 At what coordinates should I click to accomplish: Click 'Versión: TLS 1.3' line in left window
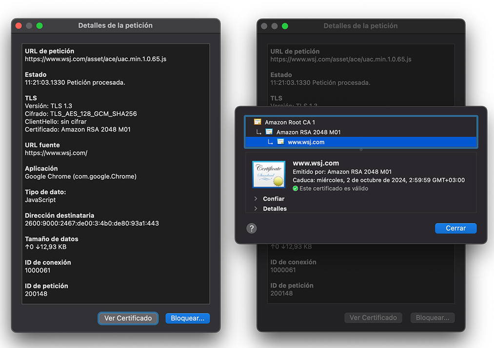[48, 106]
